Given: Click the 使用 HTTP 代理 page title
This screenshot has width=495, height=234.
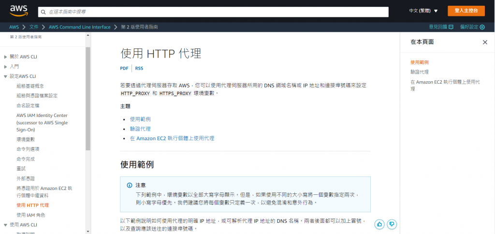Looking at the screenshot, I should pyautogui.click(x=160, y=54).
